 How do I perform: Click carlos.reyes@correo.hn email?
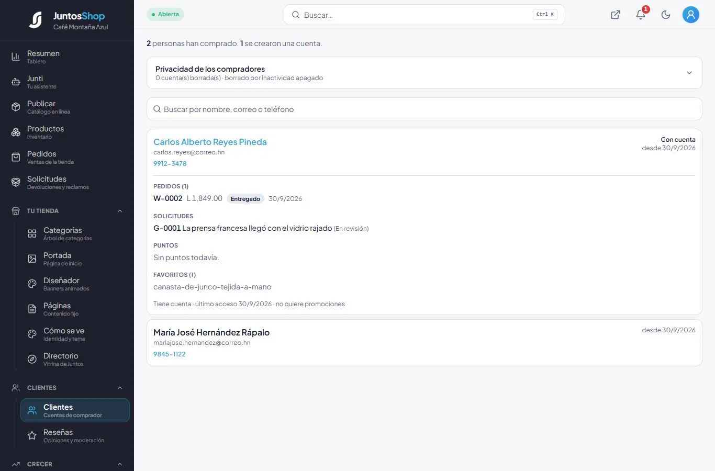point(189,152)
